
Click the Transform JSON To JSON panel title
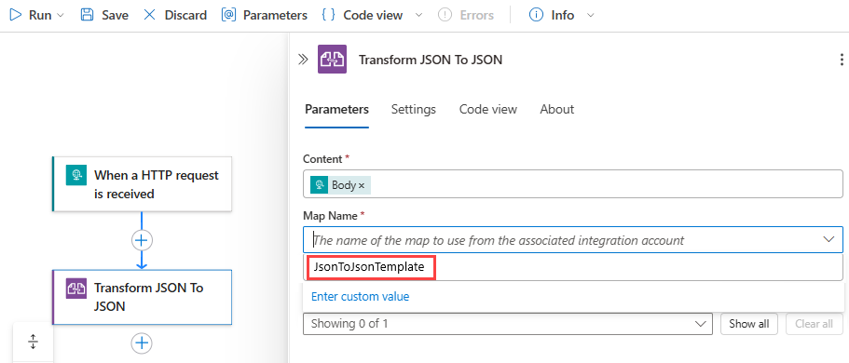[x=431, y=60]
